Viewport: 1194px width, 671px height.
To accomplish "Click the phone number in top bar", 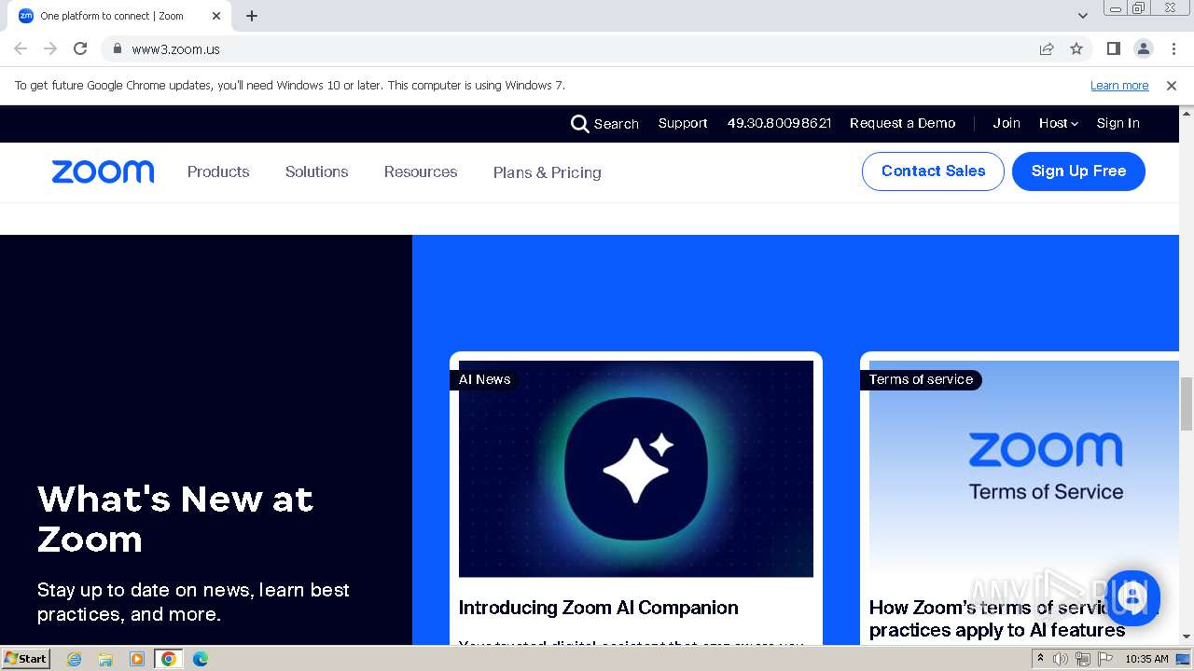I will tap(779, 123).
